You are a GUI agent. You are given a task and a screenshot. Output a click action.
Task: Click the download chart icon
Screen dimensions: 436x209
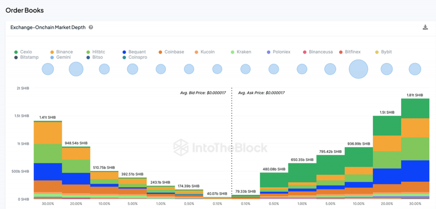[425, 28]
